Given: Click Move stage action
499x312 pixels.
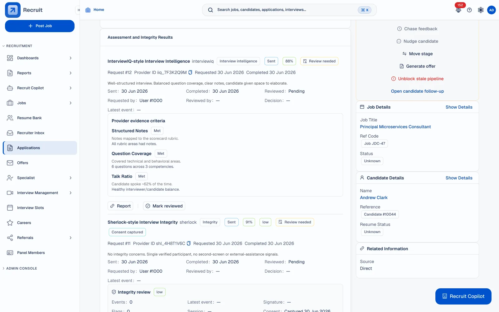Looking at the screenshot, I should click(x=417, y=54).
